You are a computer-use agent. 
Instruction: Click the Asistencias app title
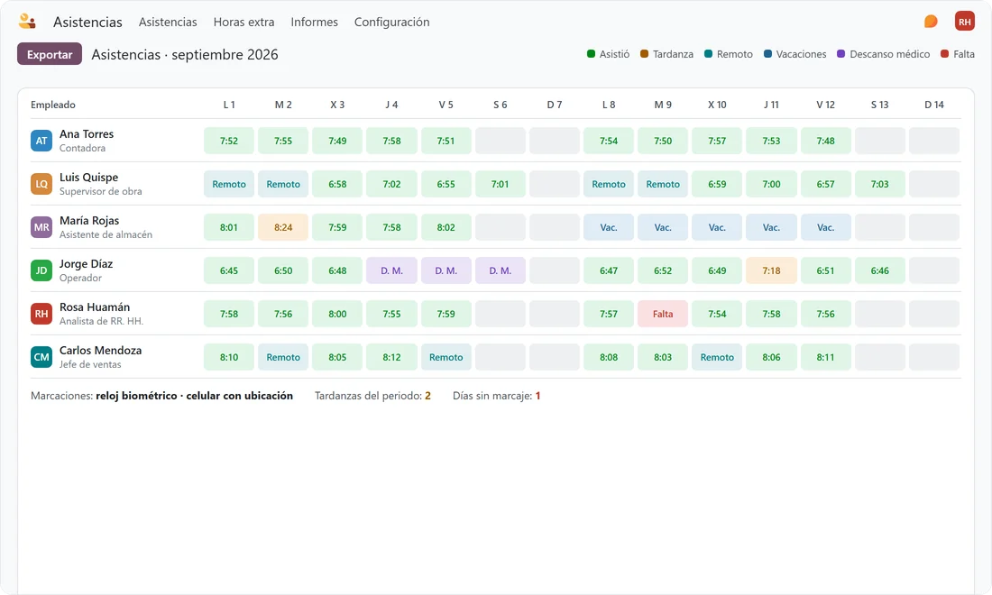click(88, 23)
